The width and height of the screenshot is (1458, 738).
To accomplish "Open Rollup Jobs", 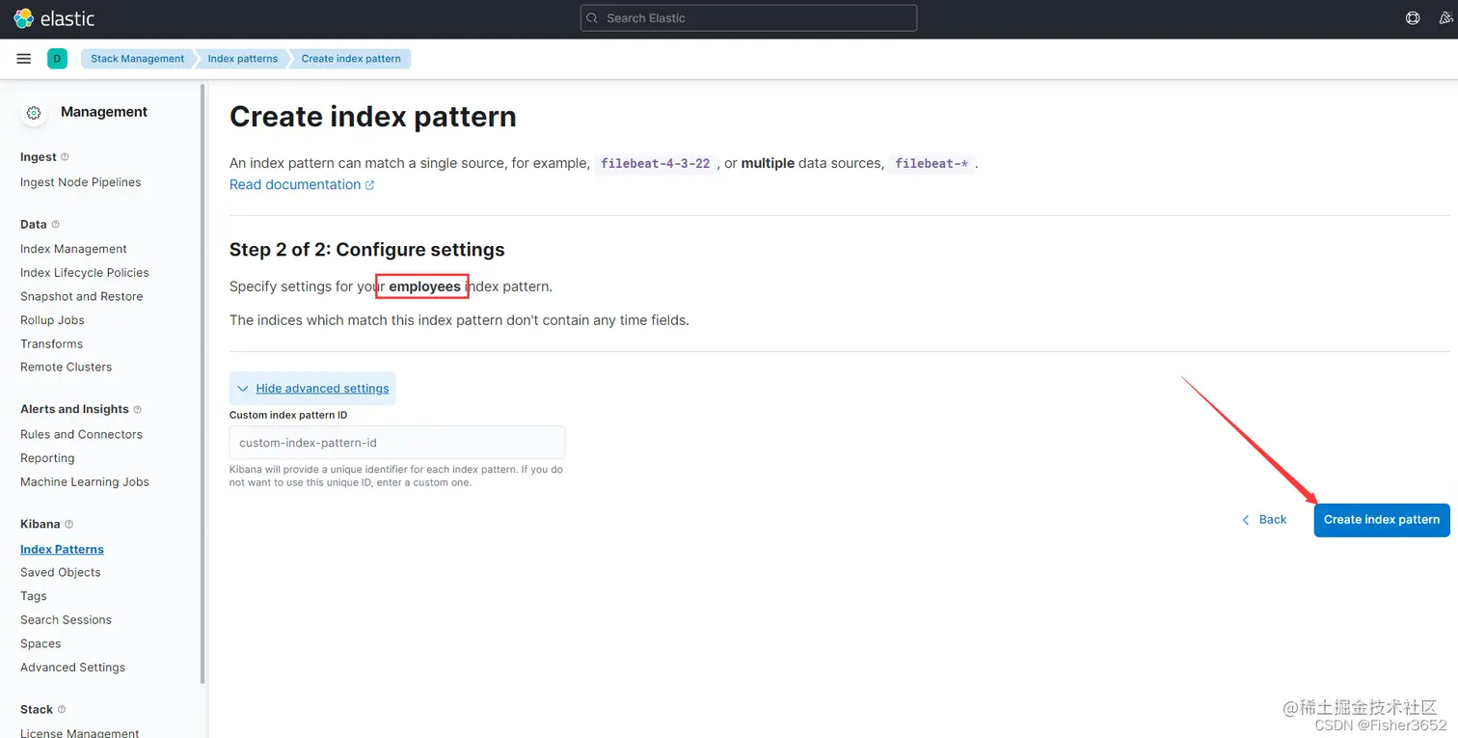I will coord(52,320).
